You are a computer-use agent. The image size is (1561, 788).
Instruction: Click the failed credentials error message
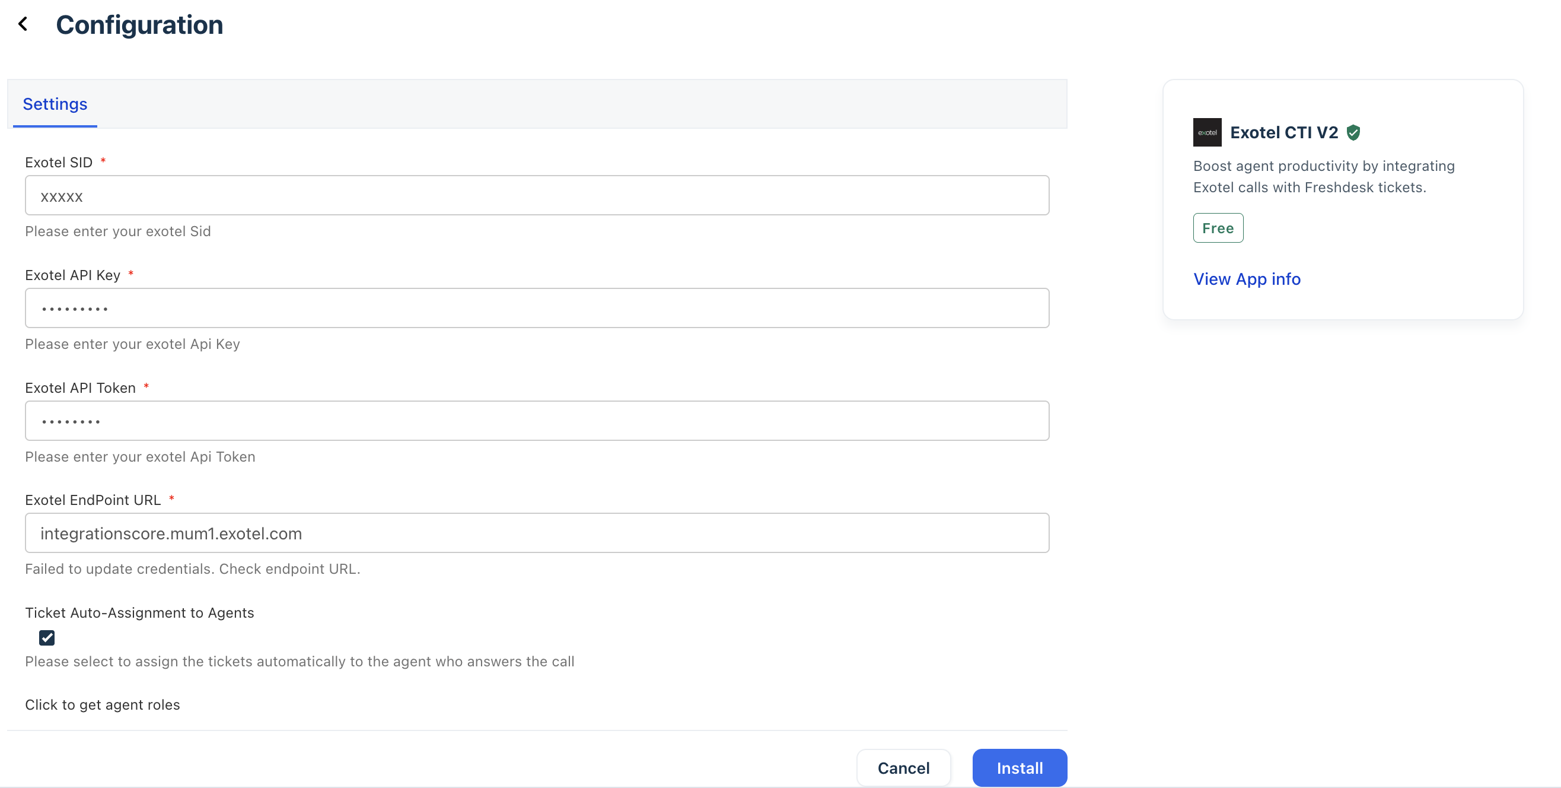pos(193,568)
